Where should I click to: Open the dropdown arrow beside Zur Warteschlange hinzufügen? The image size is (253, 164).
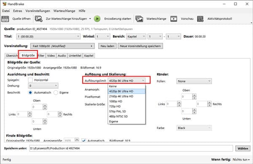coord(90,19)
